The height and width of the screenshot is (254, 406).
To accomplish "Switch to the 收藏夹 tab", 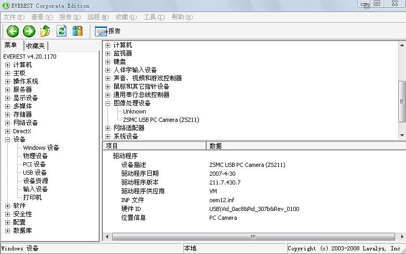I will [35, 46].
